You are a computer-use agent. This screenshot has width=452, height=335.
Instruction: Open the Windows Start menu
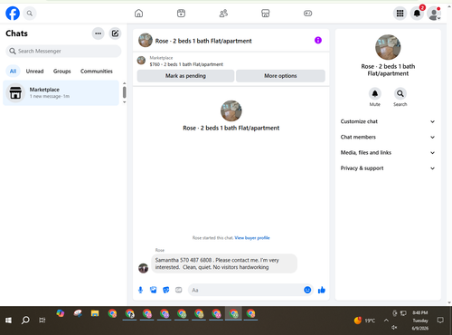tap(8, 321)
